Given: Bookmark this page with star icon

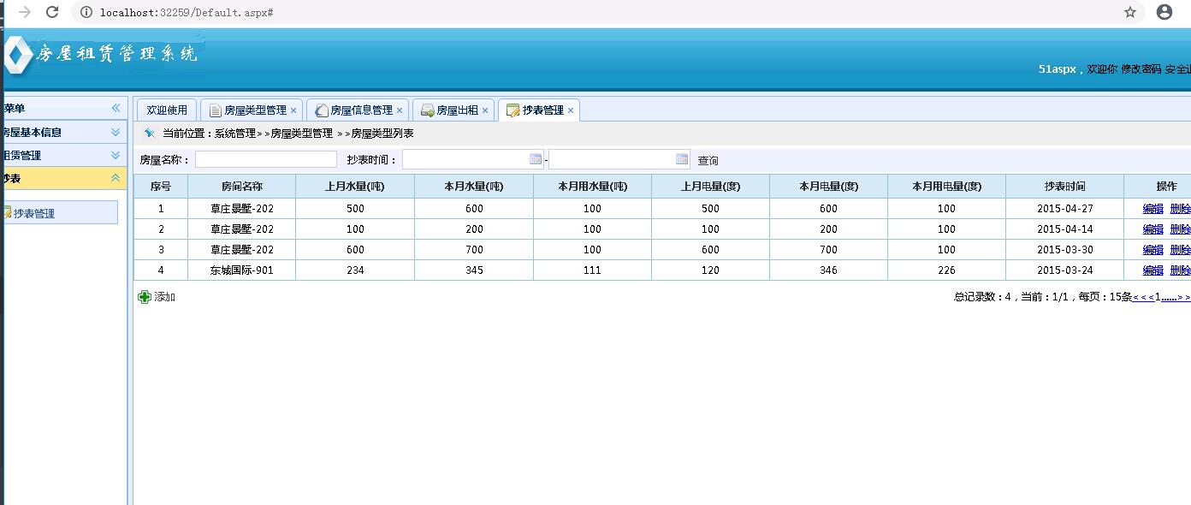Looking at the screenshot, I should (1130, 12).
